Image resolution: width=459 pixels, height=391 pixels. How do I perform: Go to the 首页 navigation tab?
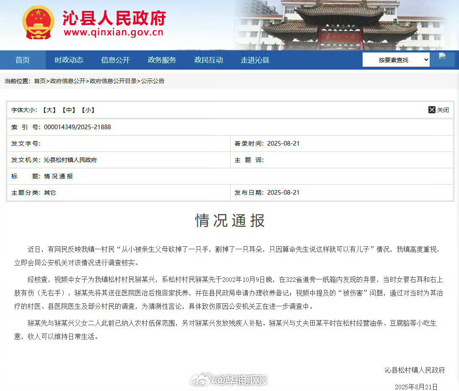(23, 60)
